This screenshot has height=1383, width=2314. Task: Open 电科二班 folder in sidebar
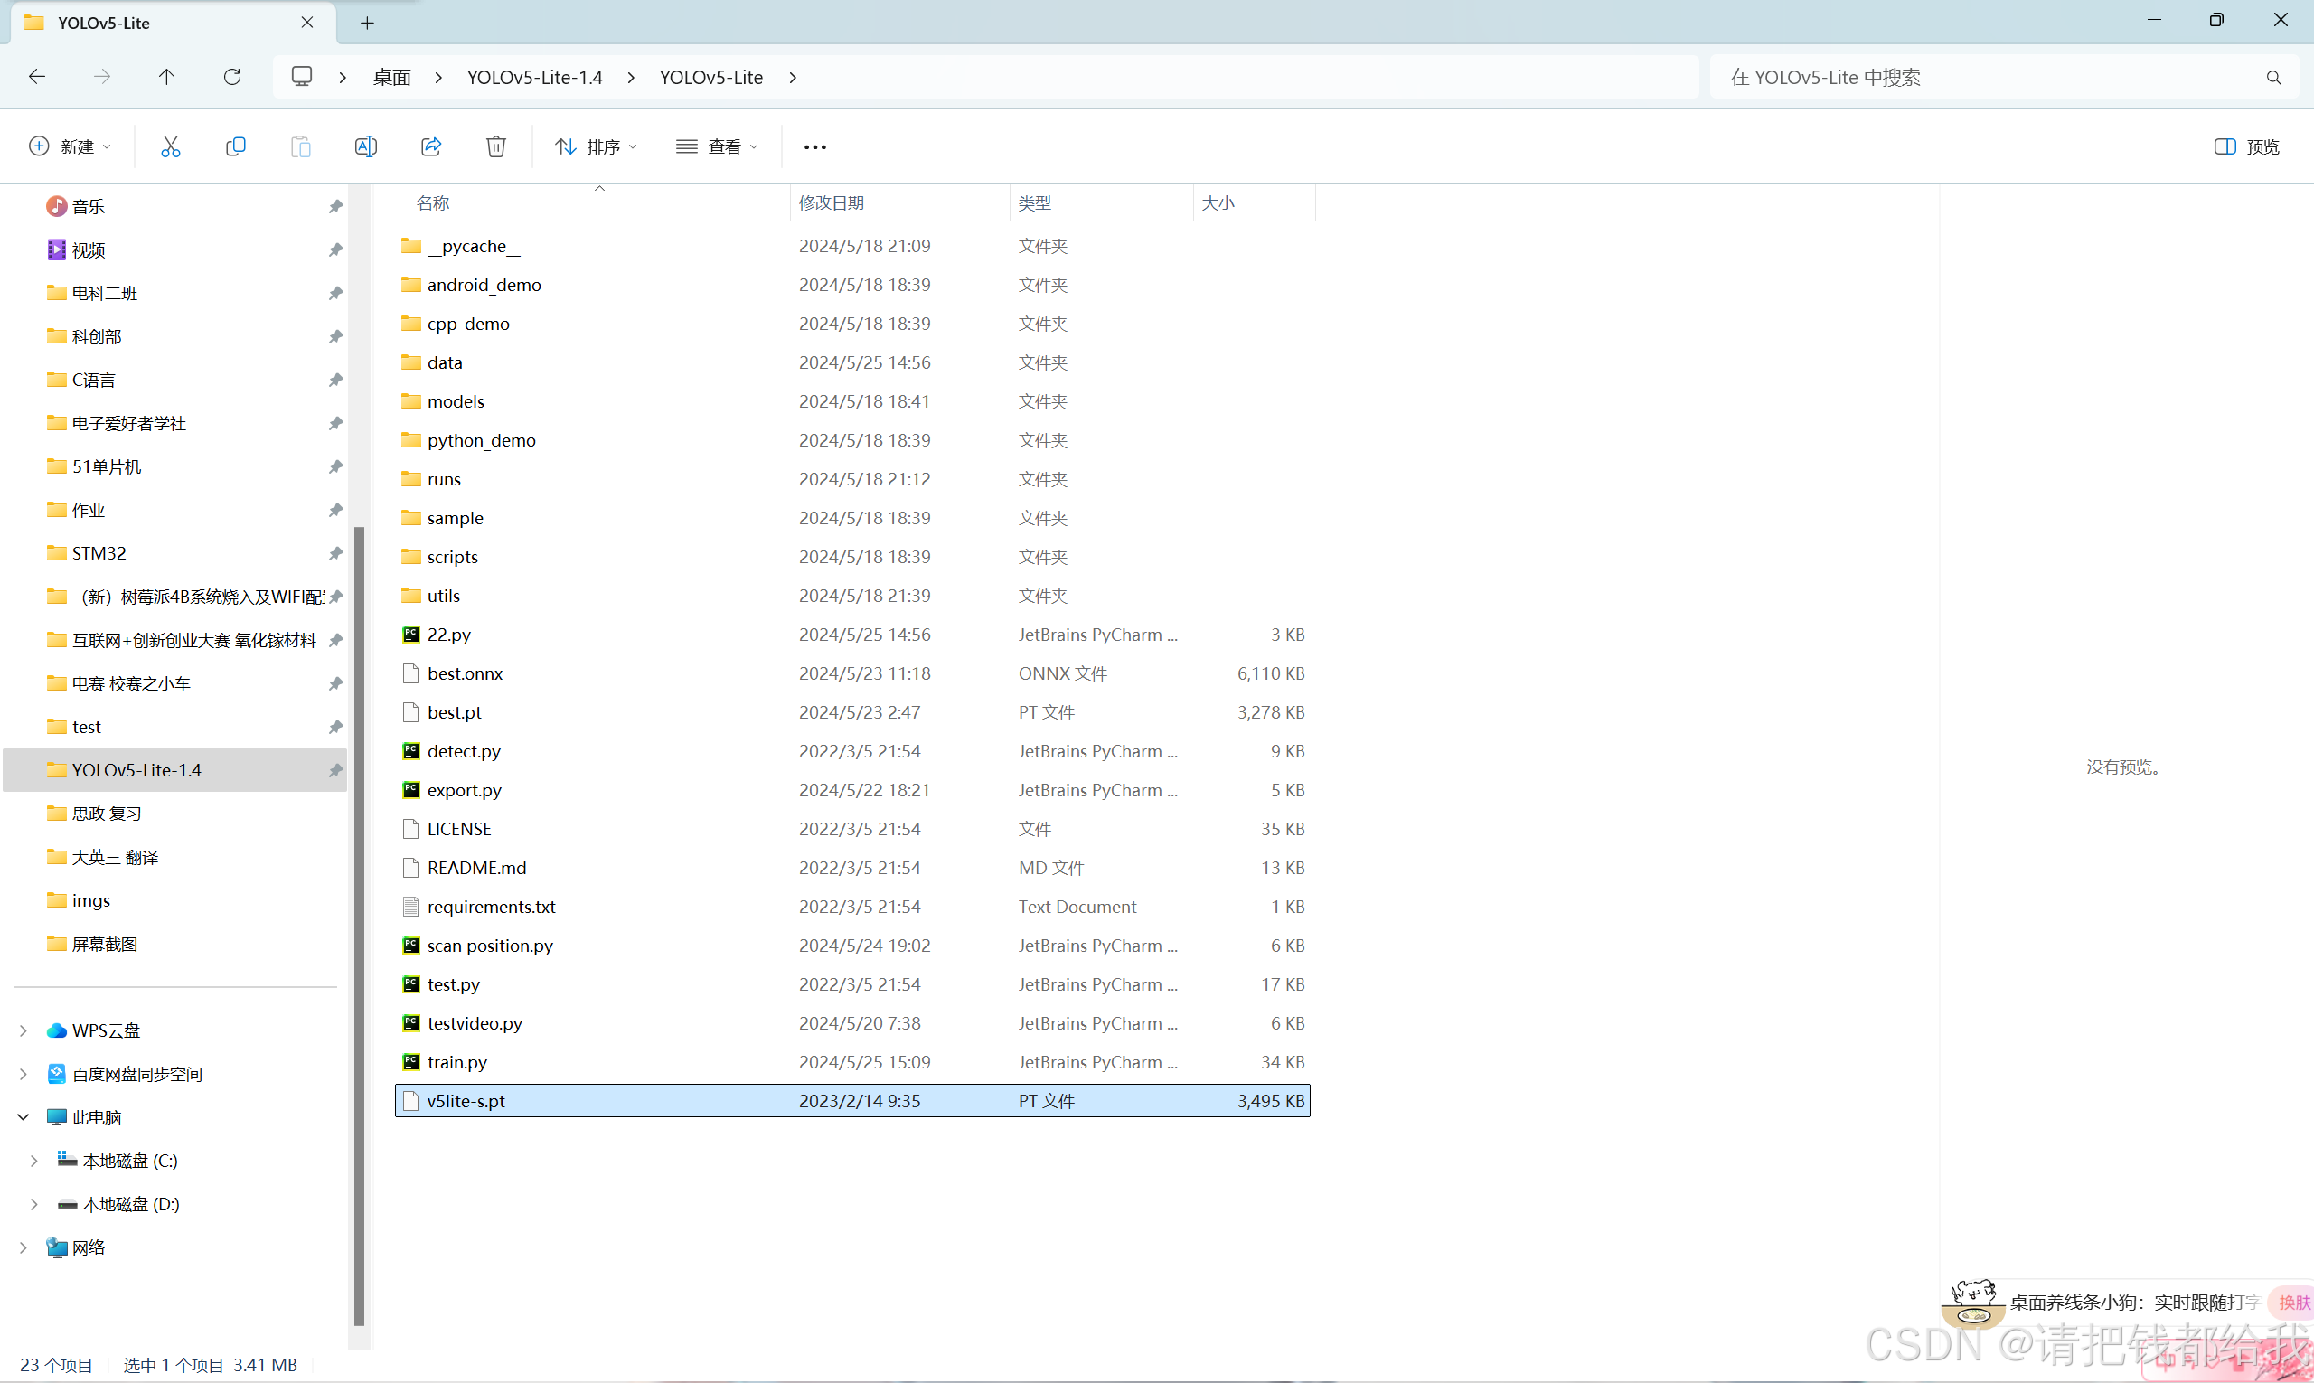pos(104,294)
